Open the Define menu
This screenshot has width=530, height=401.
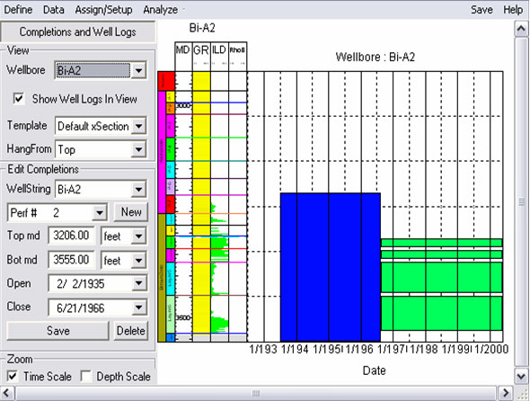18,10
